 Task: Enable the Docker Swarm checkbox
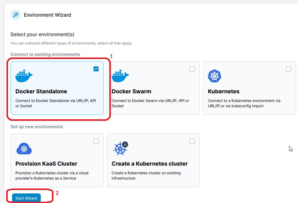(192, 69)
